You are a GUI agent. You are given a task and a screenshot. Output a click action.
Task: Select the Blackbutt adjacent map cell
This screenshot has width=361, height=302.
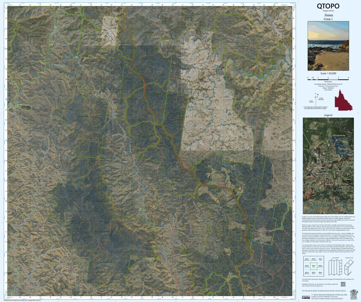pos(307,273)
